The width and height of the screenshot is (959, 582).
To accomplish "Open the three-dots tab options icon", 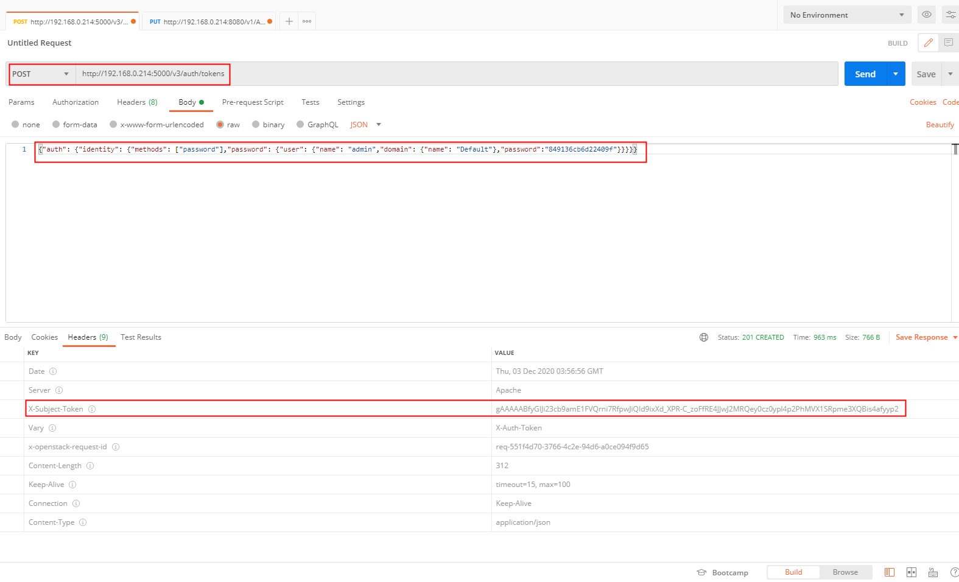I will click(x=307, y=21).
